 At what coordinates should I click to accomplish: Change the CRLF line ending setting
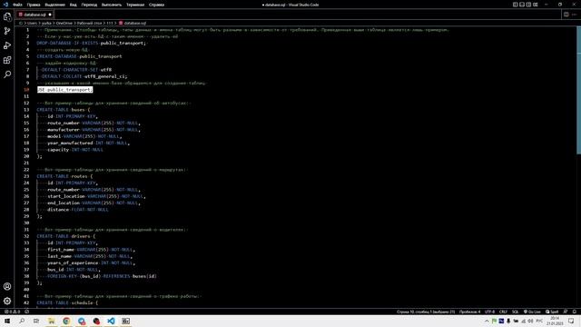click(503, 312)
